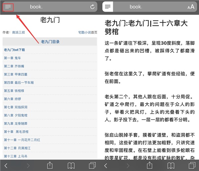Screen dimensions: 199x171
Task: Tap the 'book.' address field on left screen
Action: coord(50,7)
